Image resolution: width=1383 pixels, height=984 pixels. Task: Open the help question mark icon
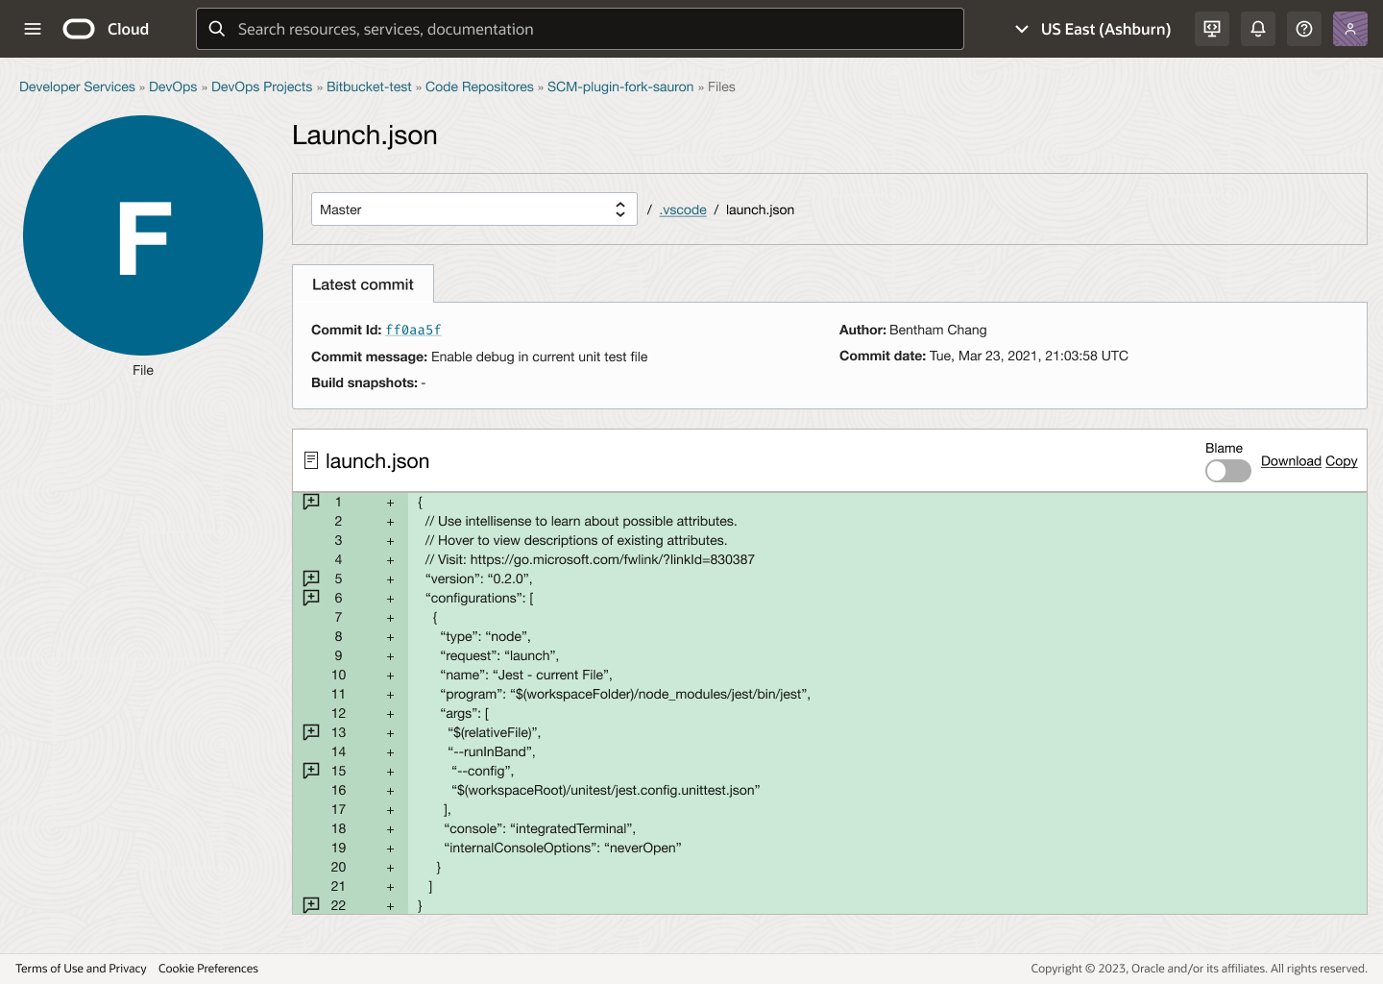pyautogui.click(x=1304, y=29)
